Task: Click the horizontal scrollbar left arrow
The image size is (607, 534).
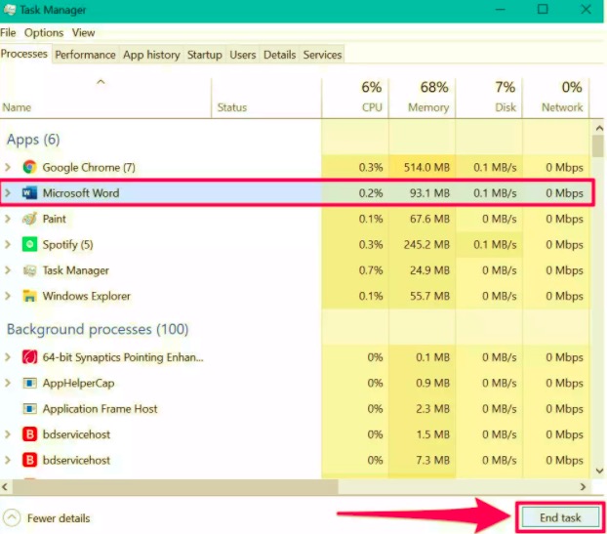Action: pyautogui.click(x=6, y=487)
